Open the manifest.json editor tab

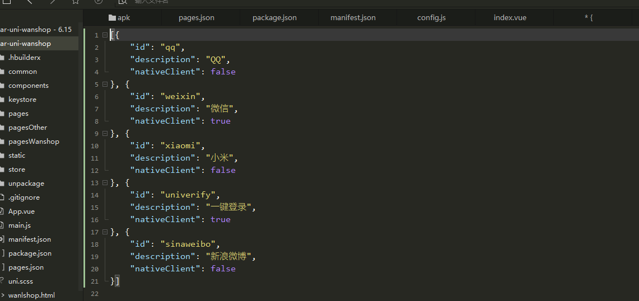(x=353, y=18)
